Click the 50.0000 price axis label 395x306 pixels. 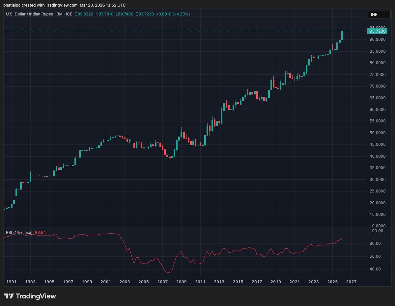(x=378, y=133)
